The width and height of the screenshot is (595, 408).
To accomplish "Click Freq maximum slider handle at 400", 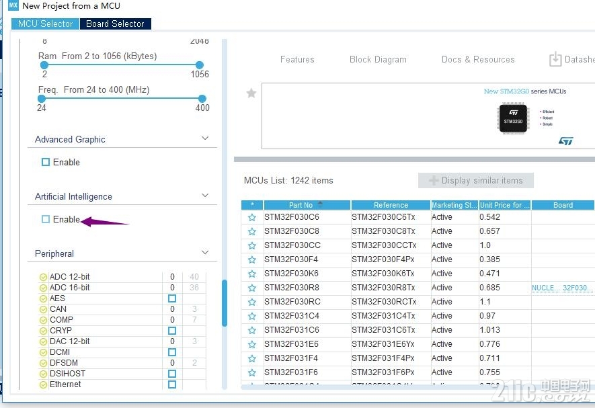I will [x=202, y=99].
